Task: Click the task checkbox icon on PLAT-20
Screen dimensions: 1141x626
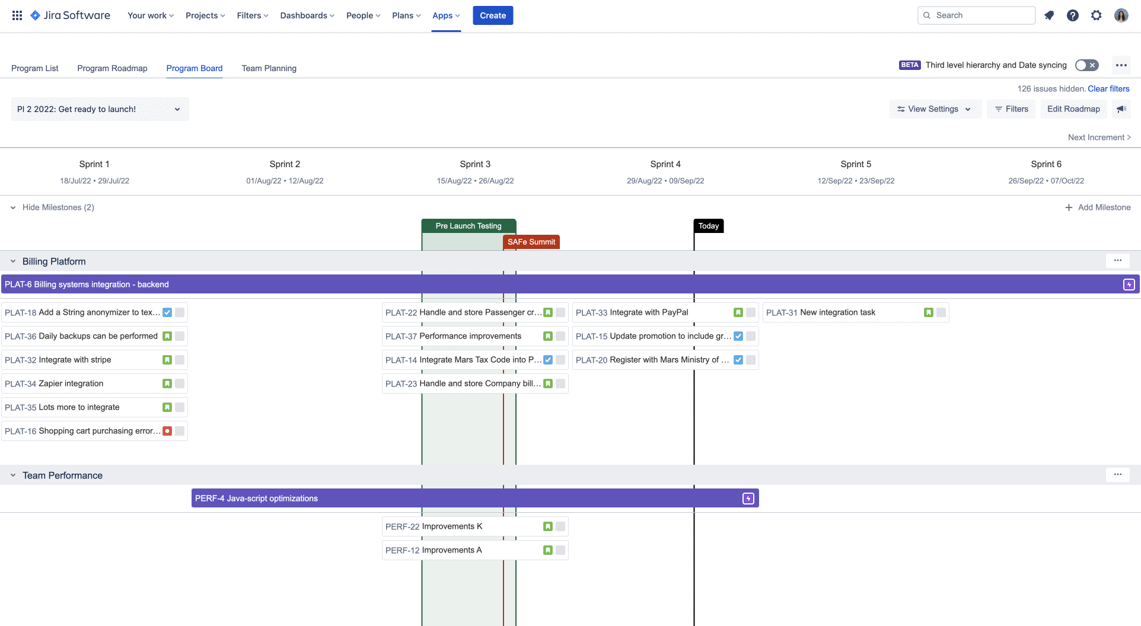Action: (x=738, y=360)
